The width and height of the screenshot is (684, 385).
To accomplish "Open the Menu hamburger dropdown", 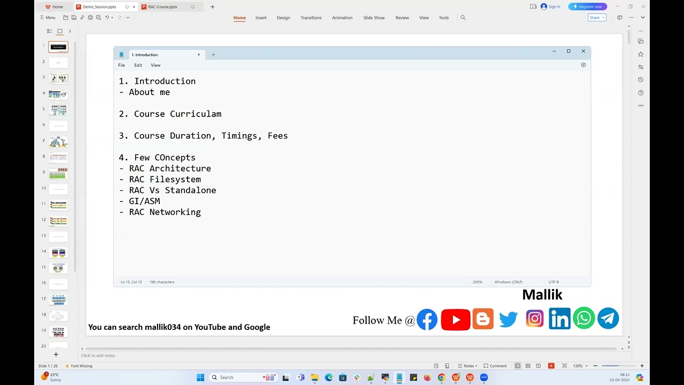I will point(48,18).
